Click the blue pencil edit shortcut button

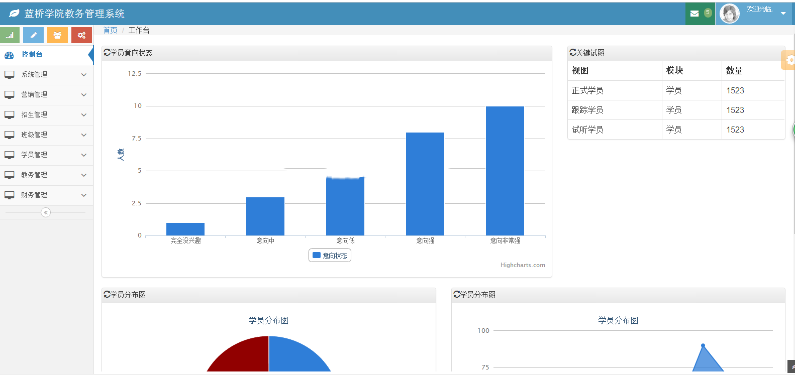34,35
